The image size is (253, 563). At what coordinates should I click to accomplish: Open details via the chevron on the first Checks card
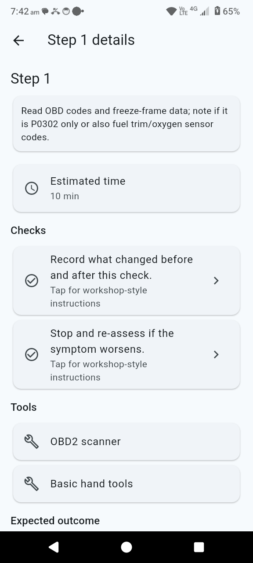point(216,281)
